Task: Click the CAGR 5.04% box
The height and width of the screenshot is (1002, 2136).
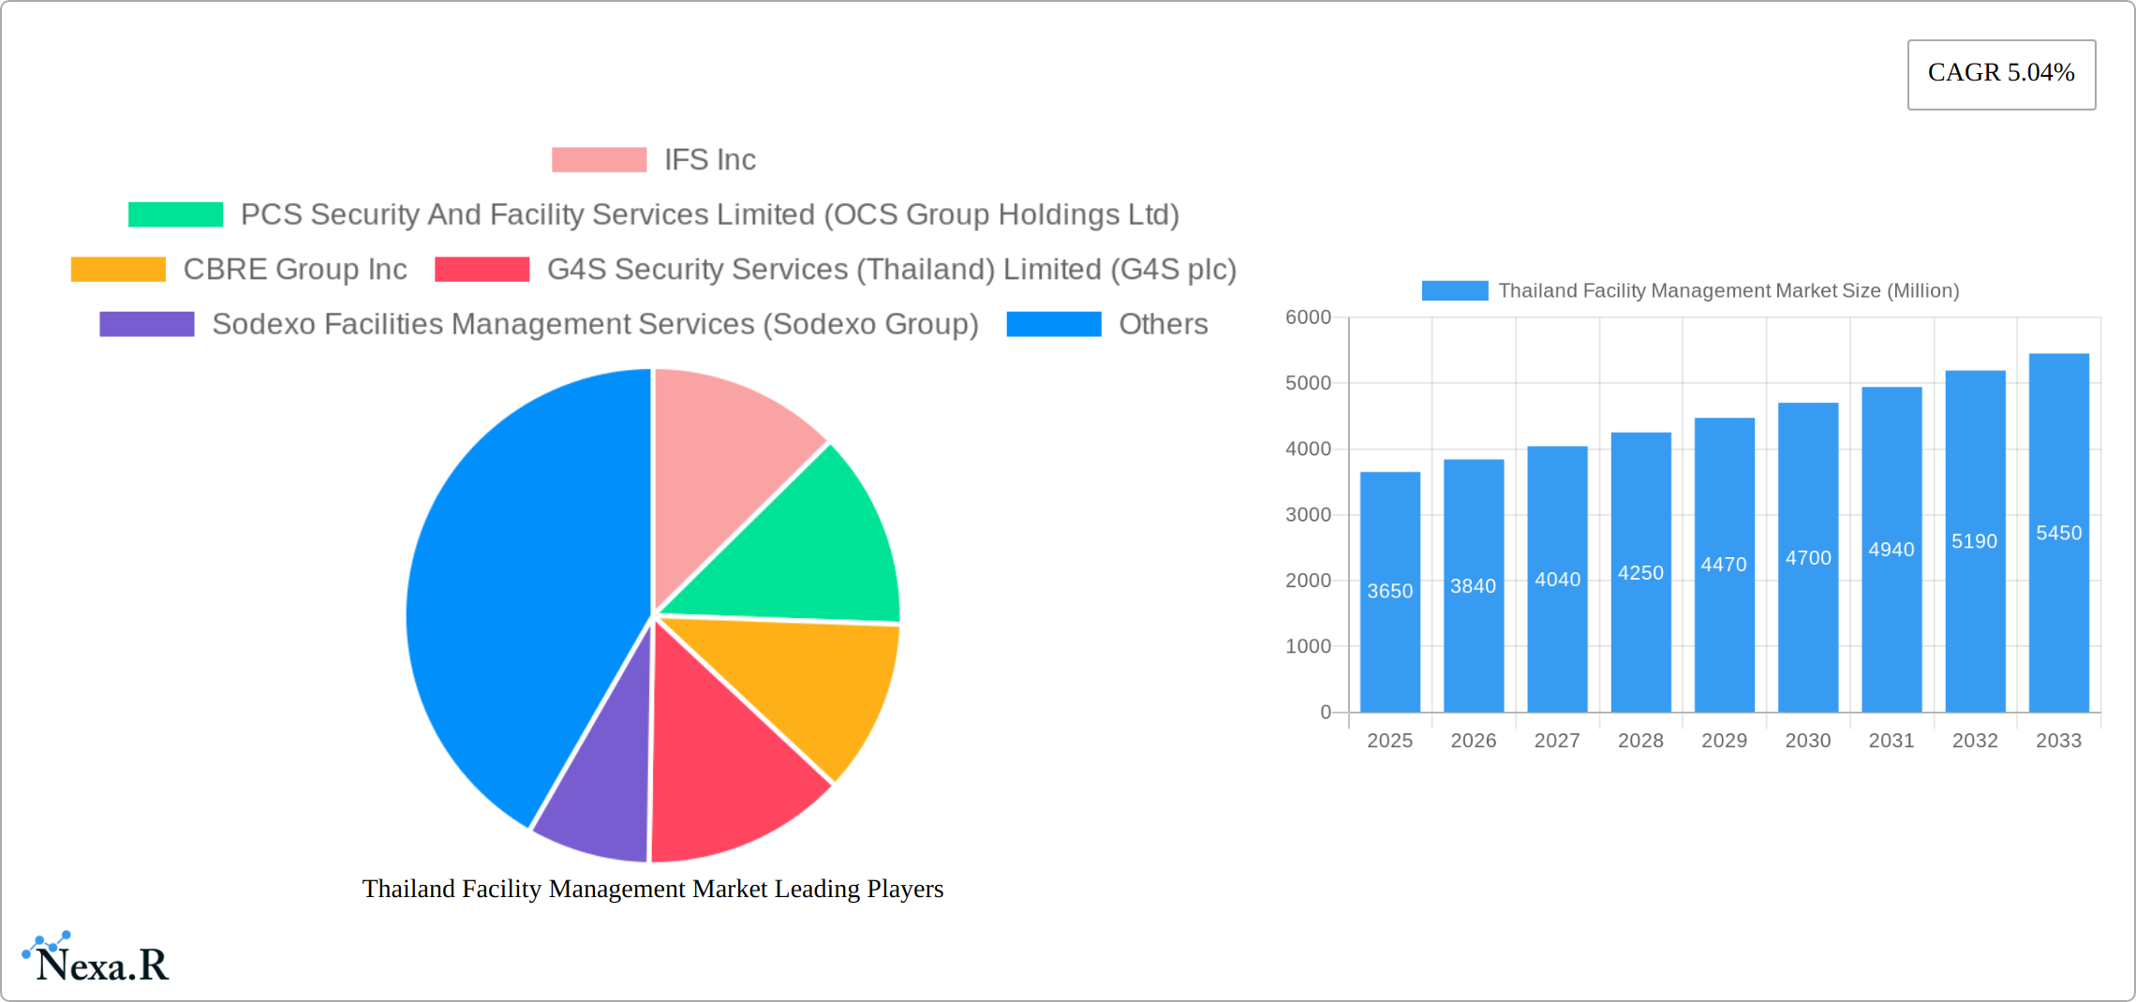Action: coord(2002,74)
